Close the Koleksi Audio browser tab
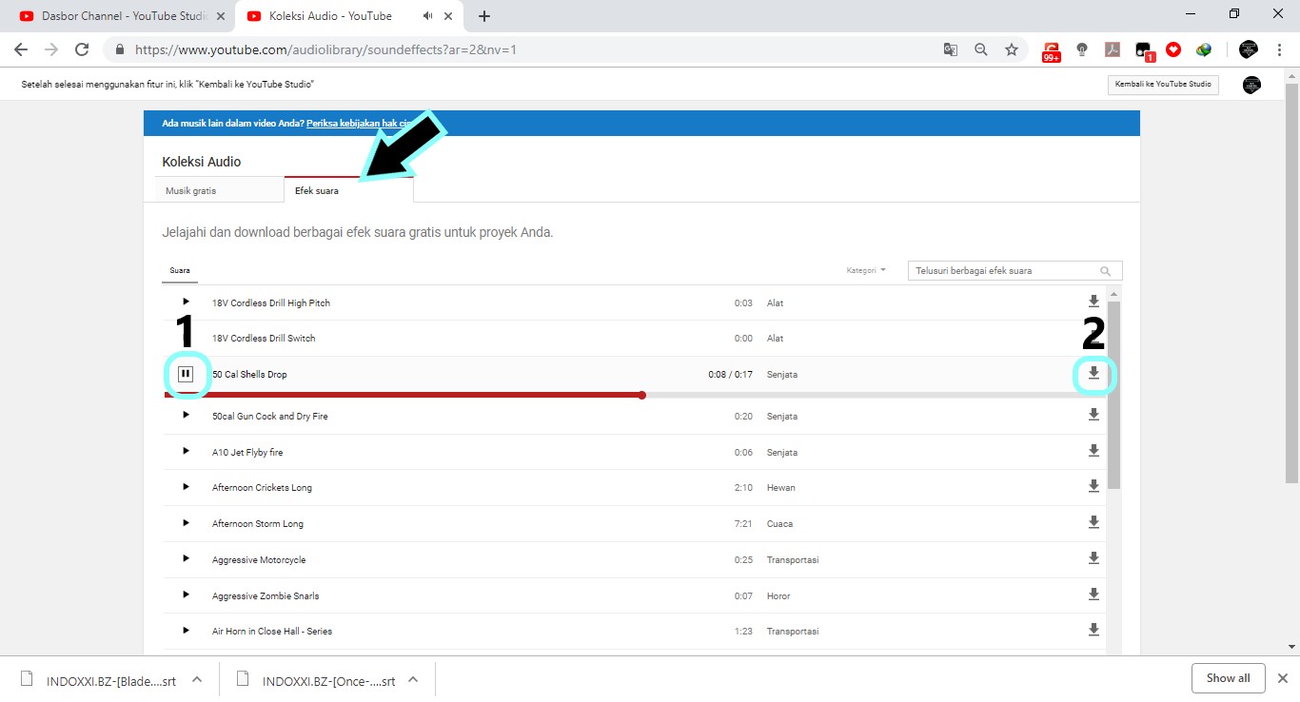1300x702 pixels. pos(449,16)
